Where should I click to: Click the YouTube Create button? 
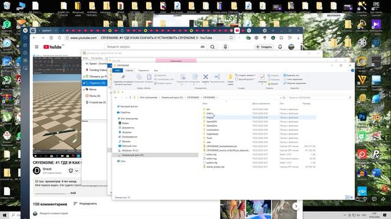tap(264, 47)
